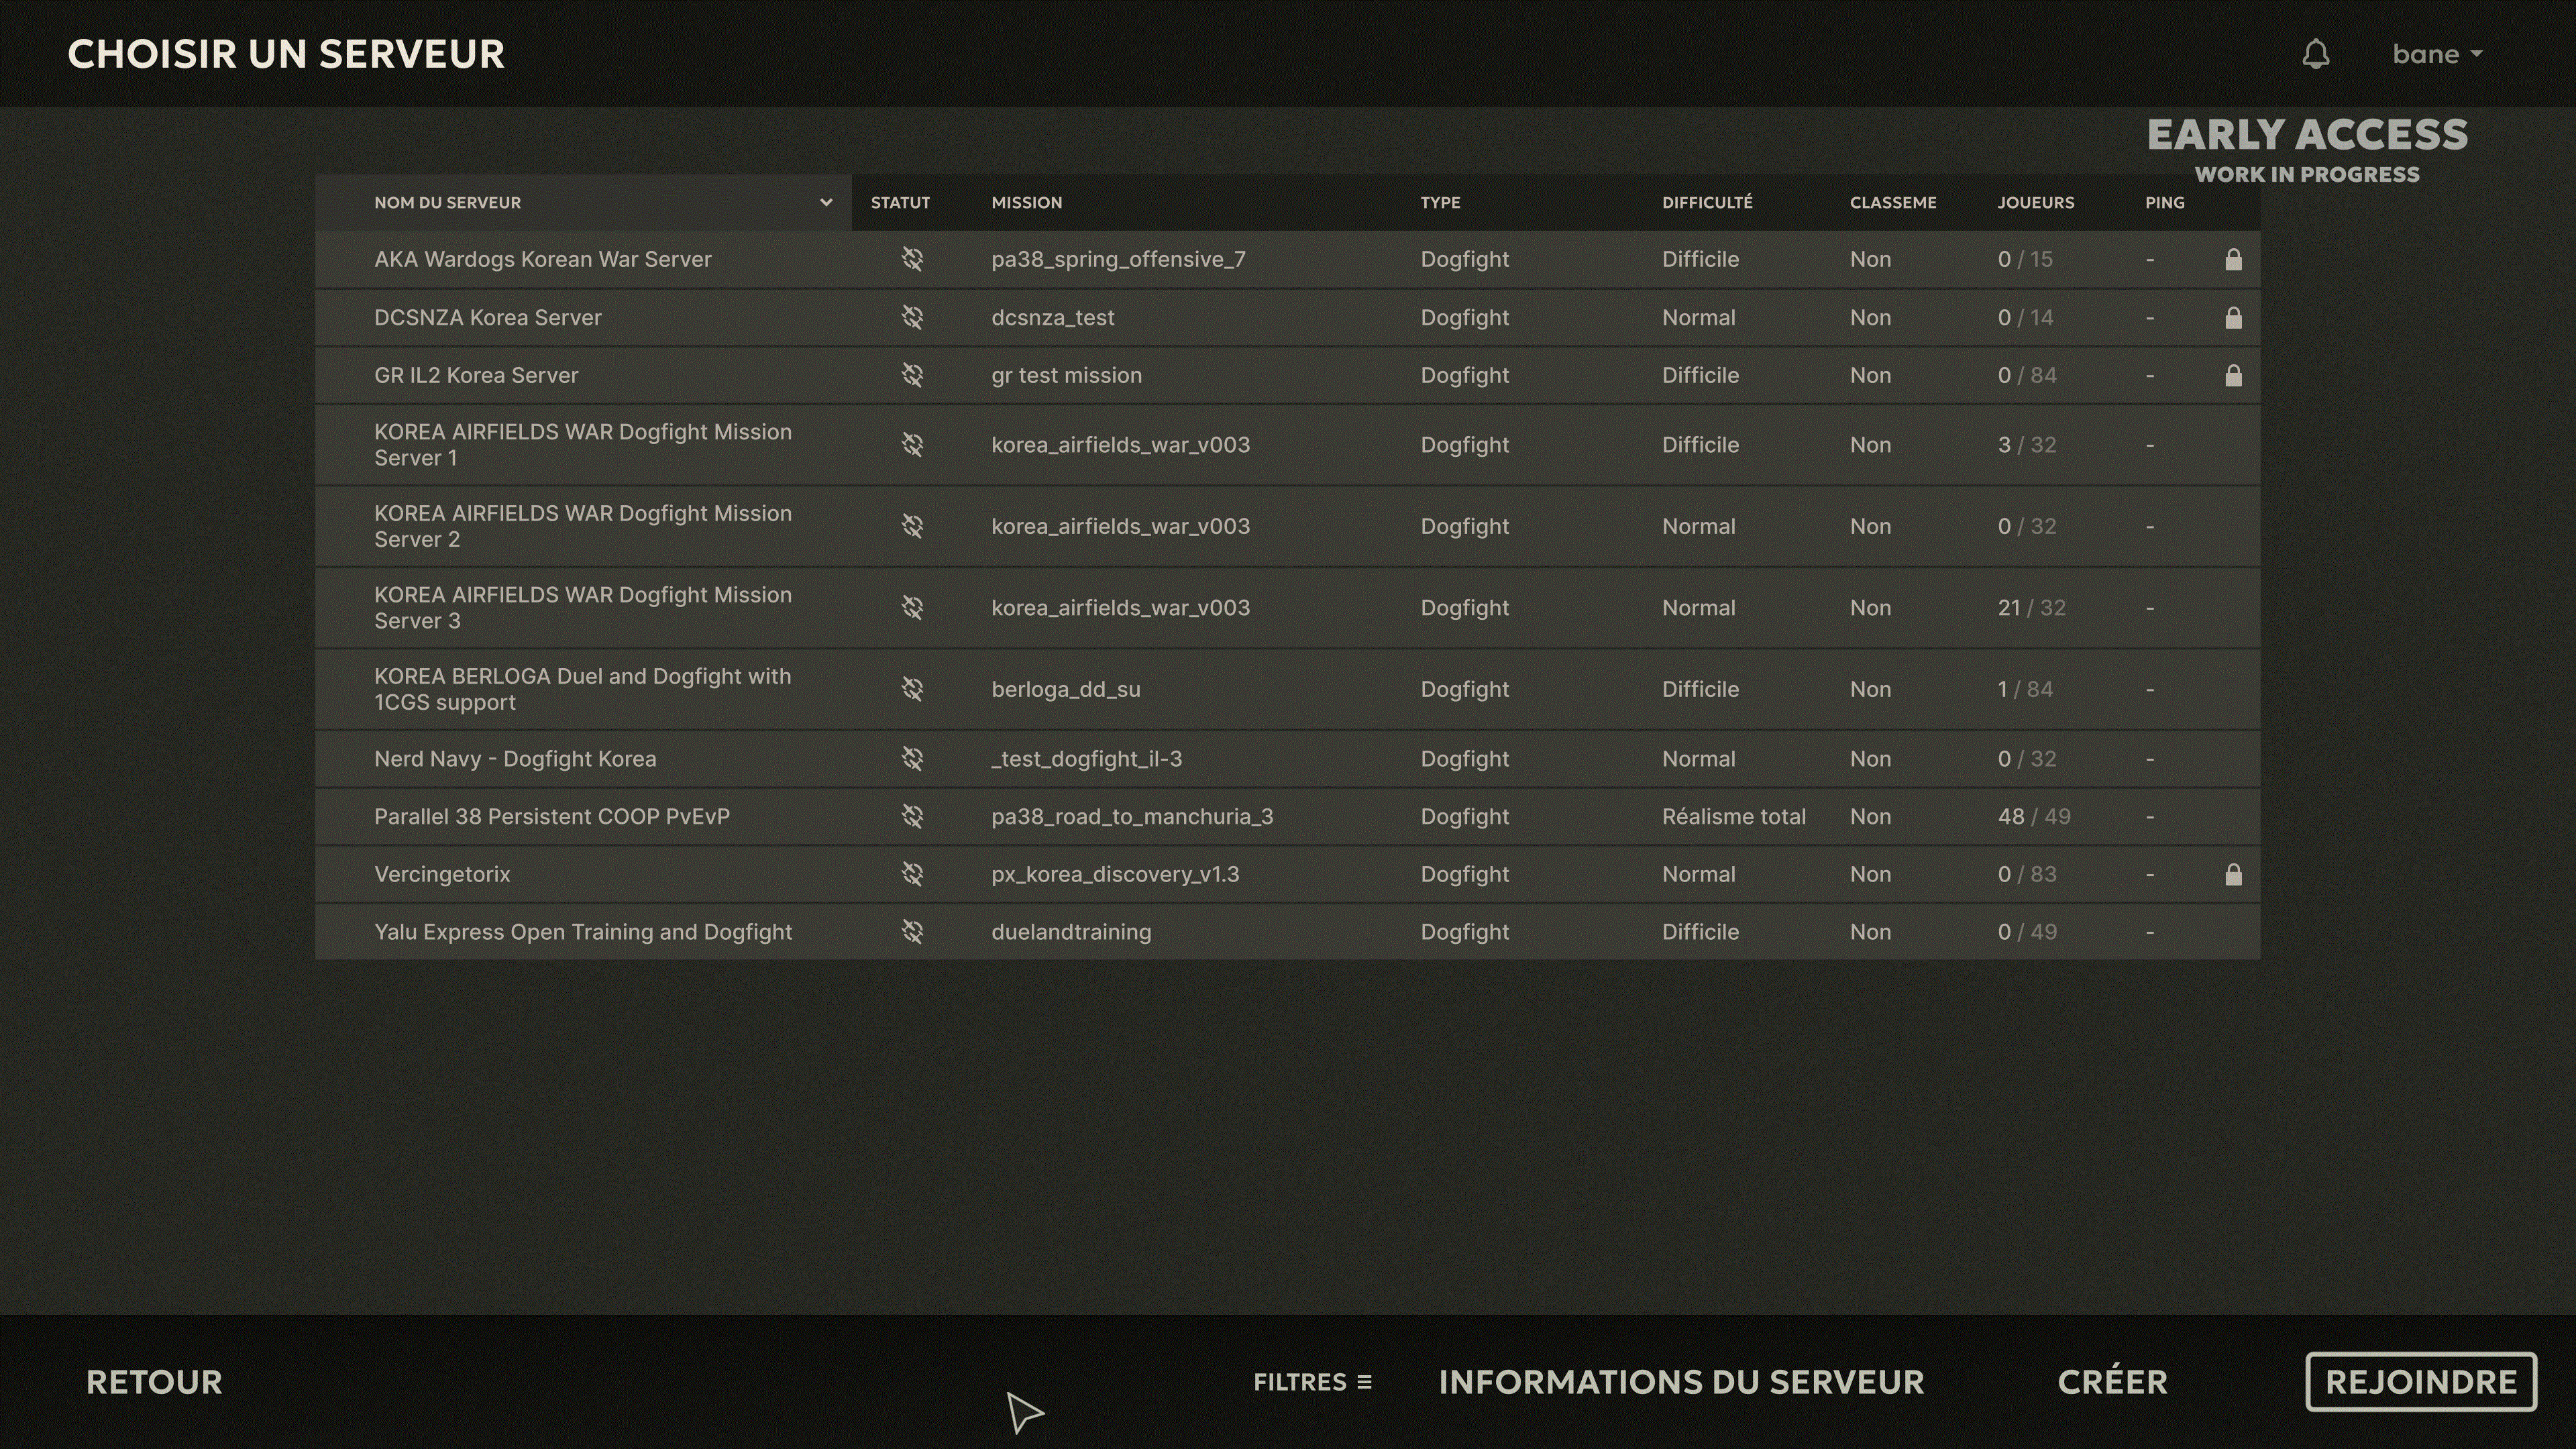2576x1449 pixels.
Task: Sort by CLASSEME column header
Action: click(1892, 202)
